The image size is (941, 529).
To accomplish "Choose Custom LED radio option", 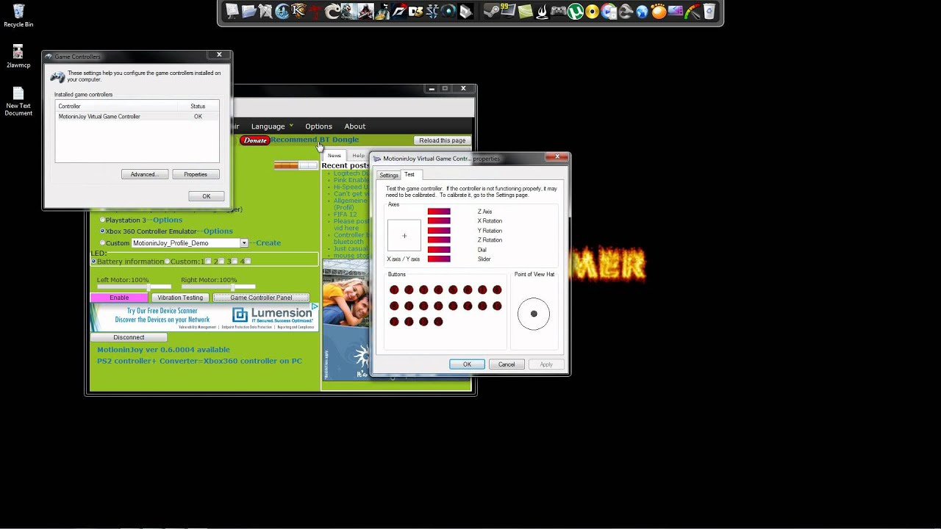I will tap(168, 262).
